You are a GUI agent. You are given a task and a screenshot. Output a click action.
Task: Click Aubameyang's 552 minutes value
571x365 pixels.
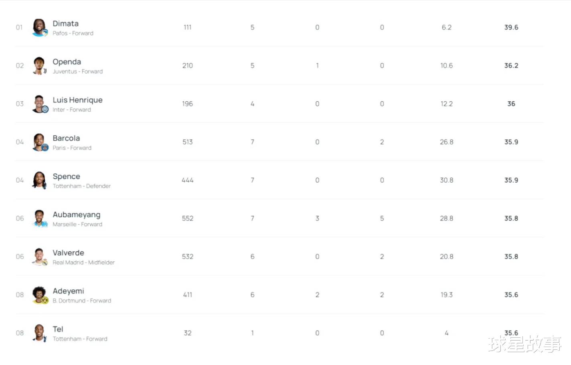click(x=187, y=219)
